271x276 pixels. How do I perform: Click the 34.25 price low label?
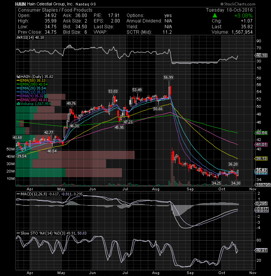[216, 183]
